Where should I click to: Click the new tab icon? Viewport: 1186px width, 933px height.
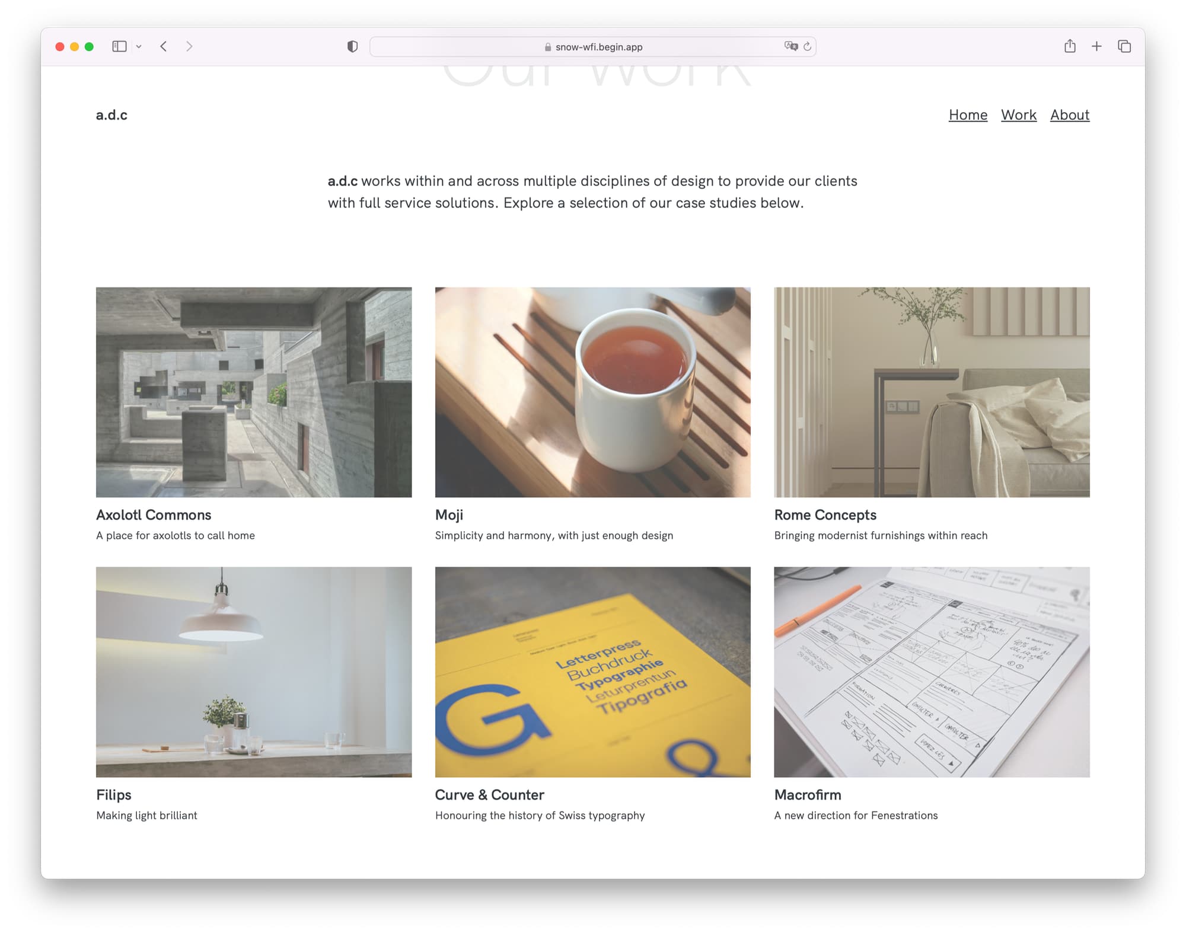click(1096, 45)
